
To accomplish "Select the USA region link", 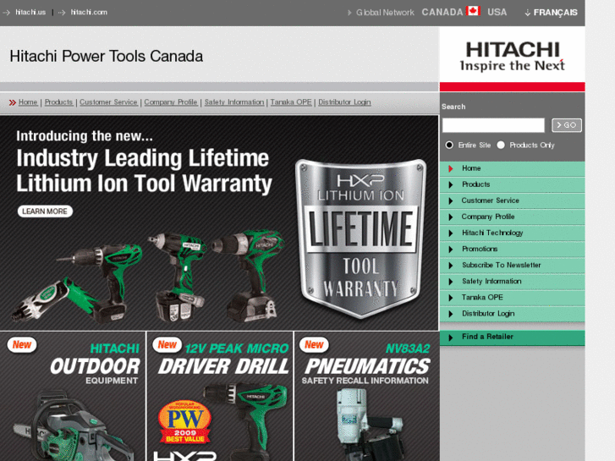I will pyautogui.click(x=497, y=12).
